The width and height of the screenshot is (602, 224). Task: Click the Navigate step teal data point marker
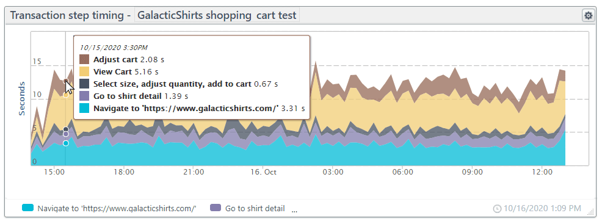66,143
